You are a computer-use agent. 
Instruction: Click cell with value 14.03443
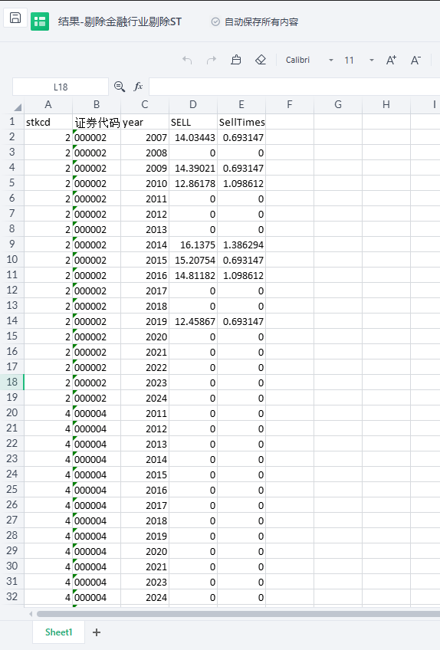click(x=193, y=137)
